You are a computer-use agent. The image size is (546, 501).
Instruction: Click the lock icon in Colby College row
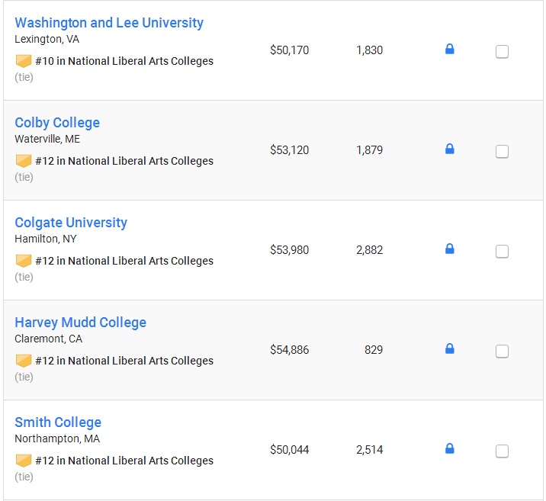click(x=450, y=149)
